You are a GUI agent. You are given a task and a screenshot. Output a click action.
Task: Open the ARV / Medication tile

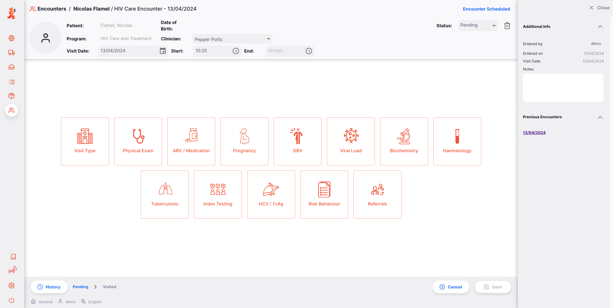[191, 141]
